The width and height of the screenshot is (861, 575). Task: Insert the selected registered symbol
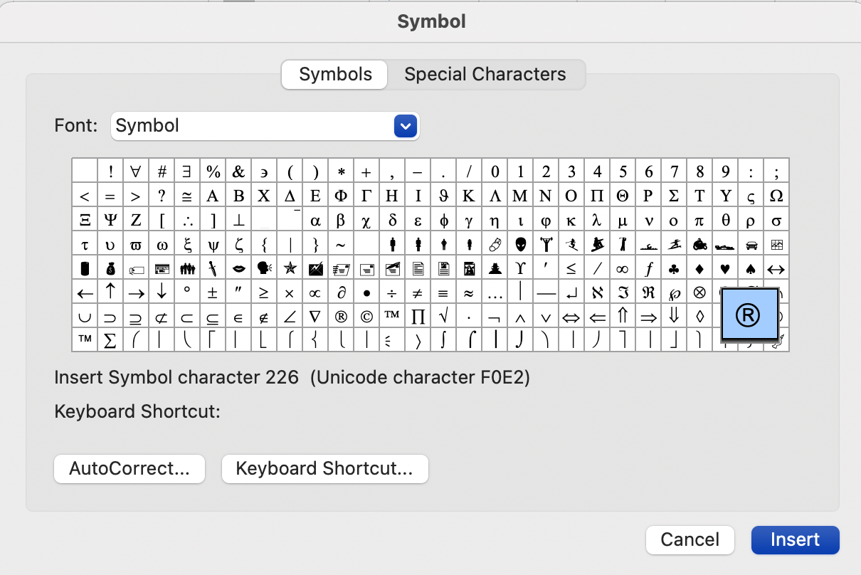tap(795, 540)
